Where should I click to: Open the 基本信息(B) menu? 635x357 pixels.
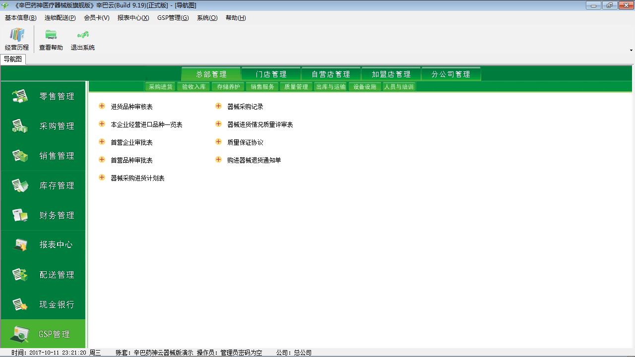tap(21, 18)
